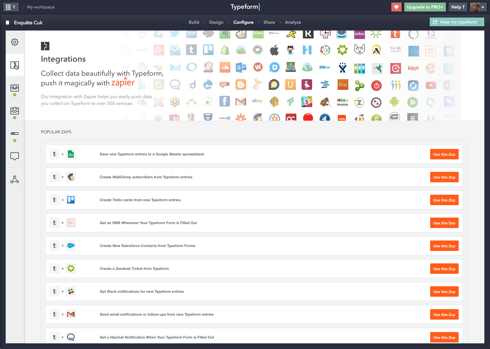
Task: Open the Help ? button
Action: 458,7
